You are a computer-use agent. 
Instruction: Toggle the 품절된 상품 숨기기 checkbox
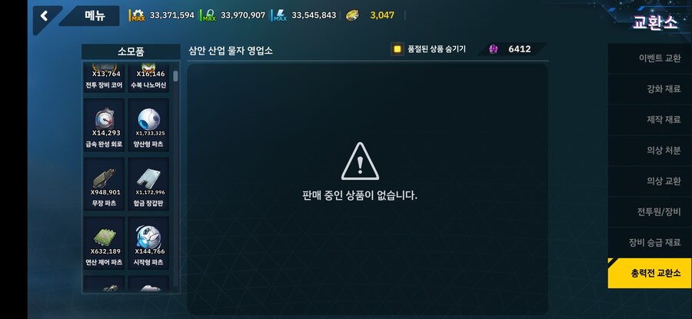coord(398,49)
